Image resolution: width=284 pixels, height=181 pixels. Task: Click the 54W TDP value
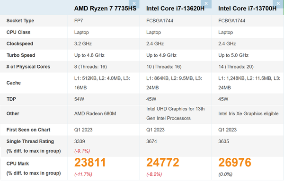click(79, 99)
